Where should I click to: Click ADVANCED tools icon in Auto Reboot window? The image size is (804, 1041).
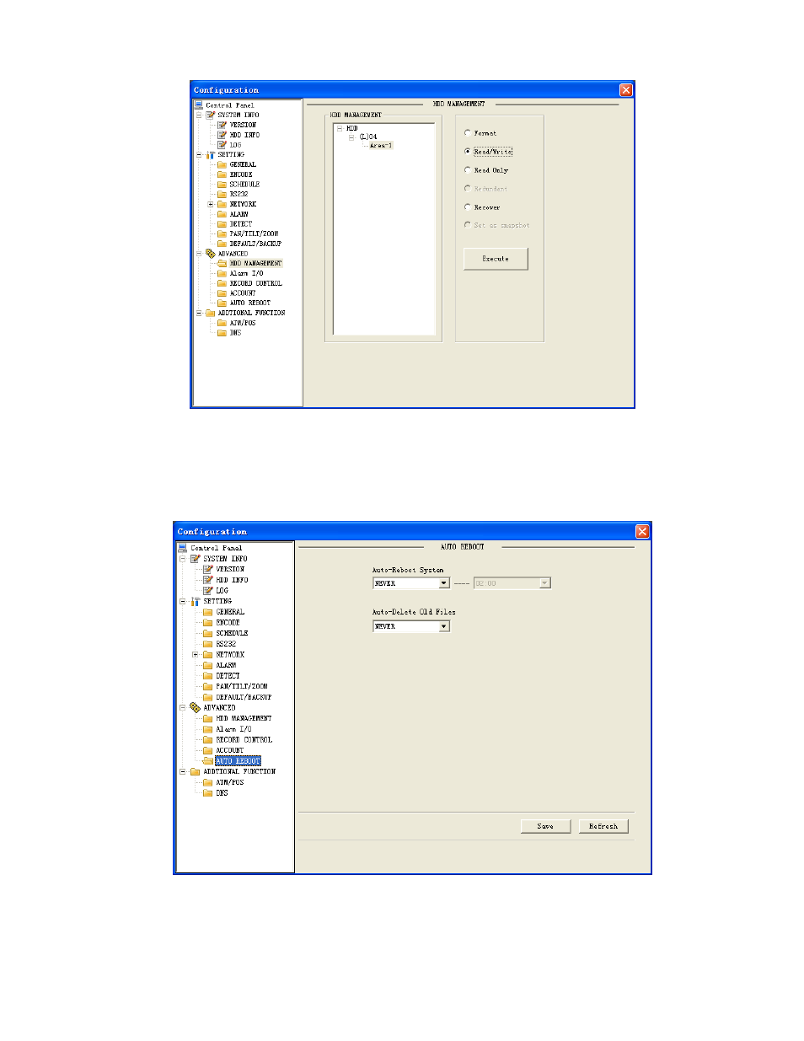pos(196,708)
